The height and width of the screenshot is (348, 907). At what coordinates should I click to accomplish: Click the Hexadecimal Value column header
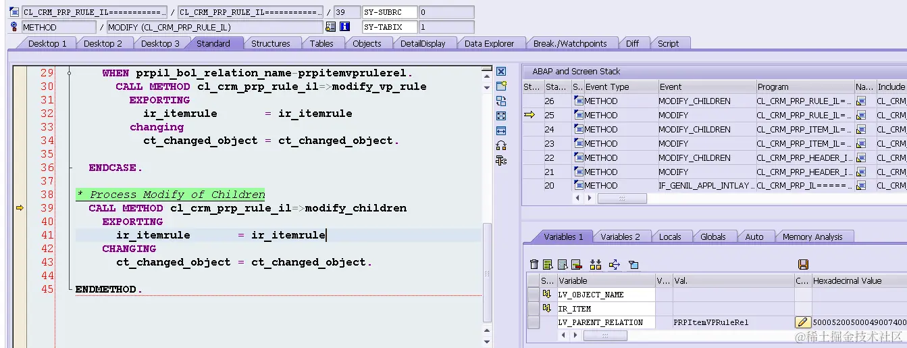click(x=859, y=280)
